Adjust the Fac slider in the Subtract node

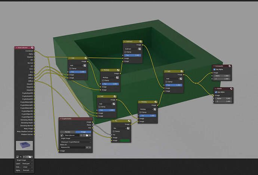pyautogui.click(x=132, y=55)
